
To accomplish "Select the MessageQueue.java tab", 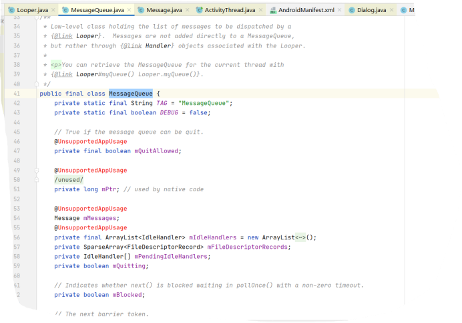I will pyautogui.click(x=97, y=10).
